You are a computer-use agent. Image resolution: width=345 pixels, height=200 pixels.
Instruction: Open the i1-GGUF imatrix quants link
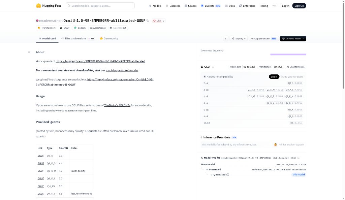coord(95,82)
